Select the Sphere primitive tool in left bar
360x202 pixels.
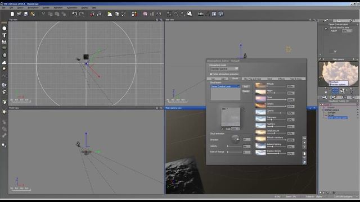(x=4, y=29)
